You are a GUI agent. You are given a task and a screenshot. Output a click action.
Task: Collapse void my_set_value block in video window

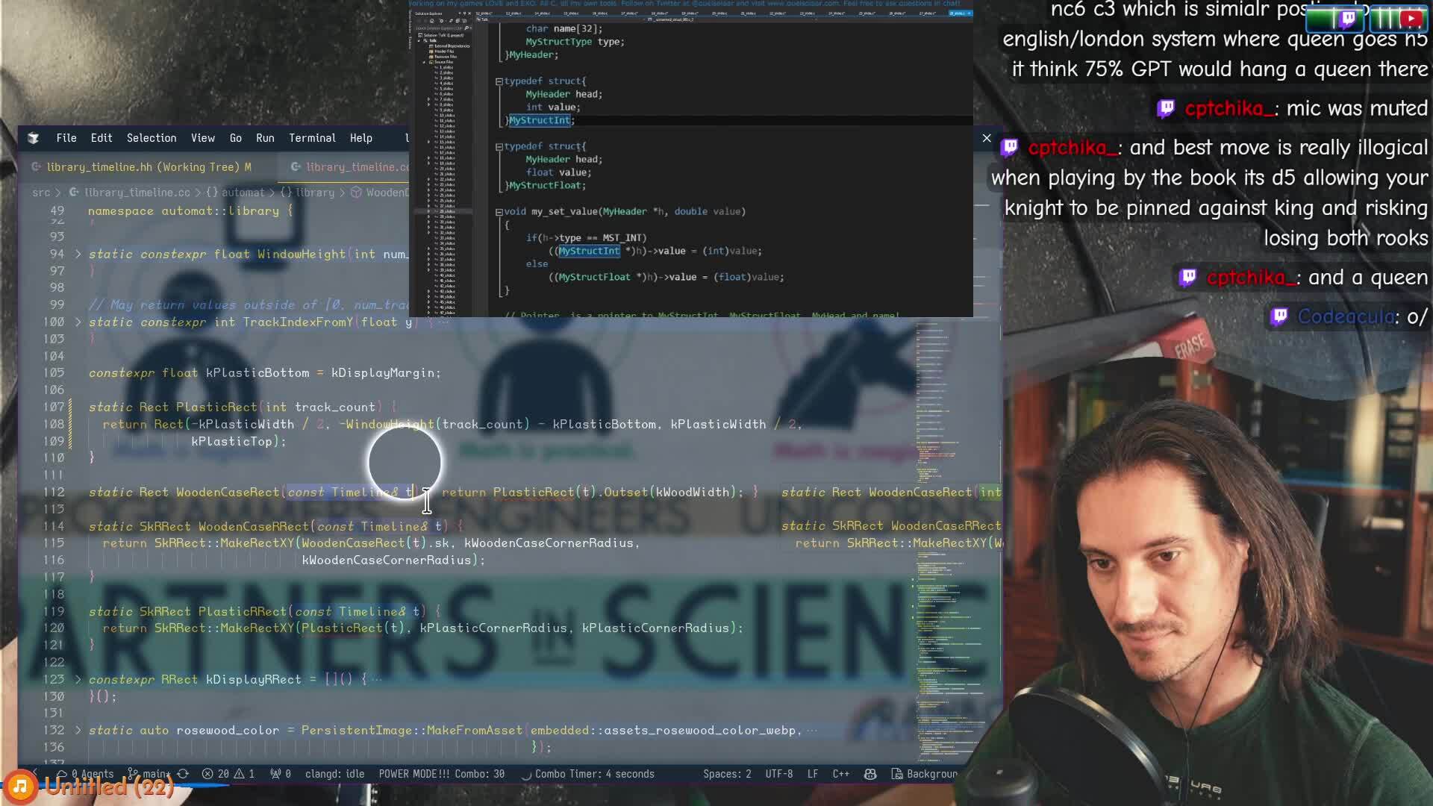click(x=499, y=212)
